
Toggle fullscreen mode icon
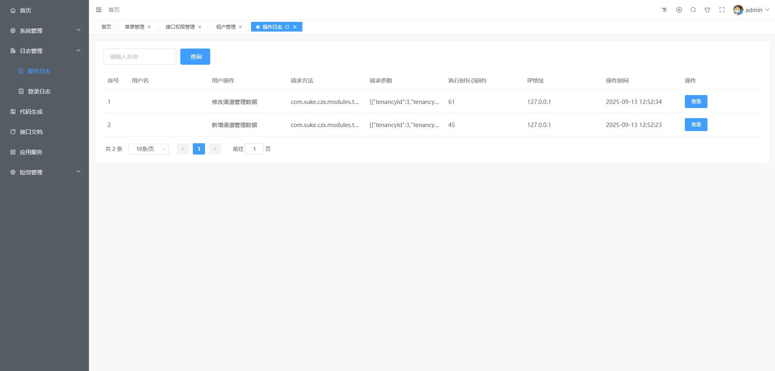click(x=722, y=10)
